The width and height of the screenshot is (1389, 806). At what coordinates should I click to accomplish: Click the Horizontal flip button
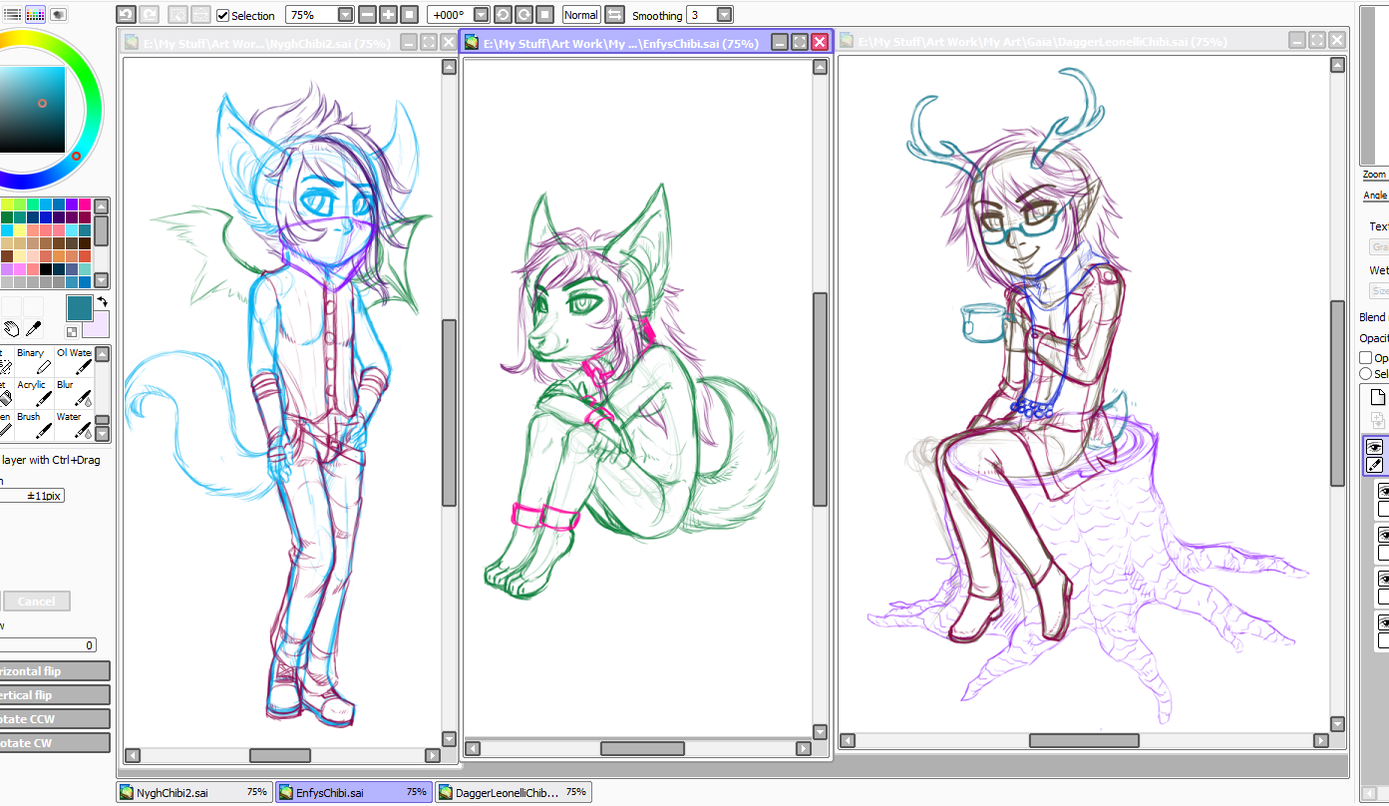tap(54, 671)
